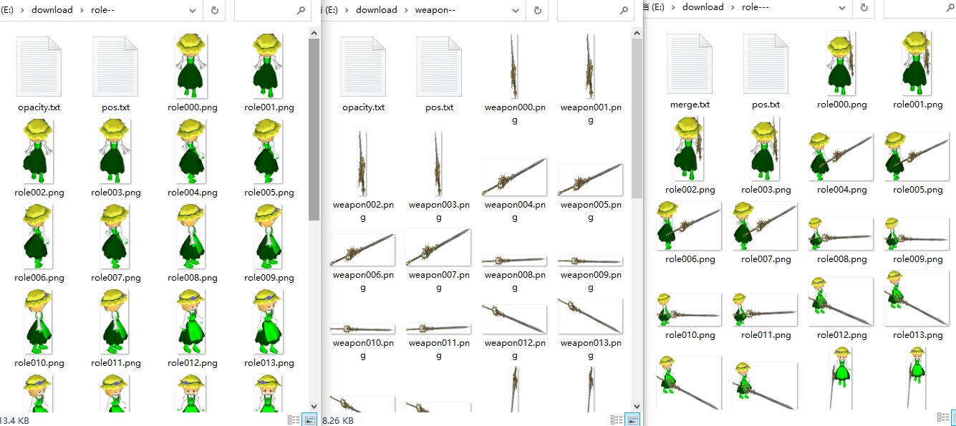
Task: Select weapon004.png spear image file
Action: click(513, 178)
